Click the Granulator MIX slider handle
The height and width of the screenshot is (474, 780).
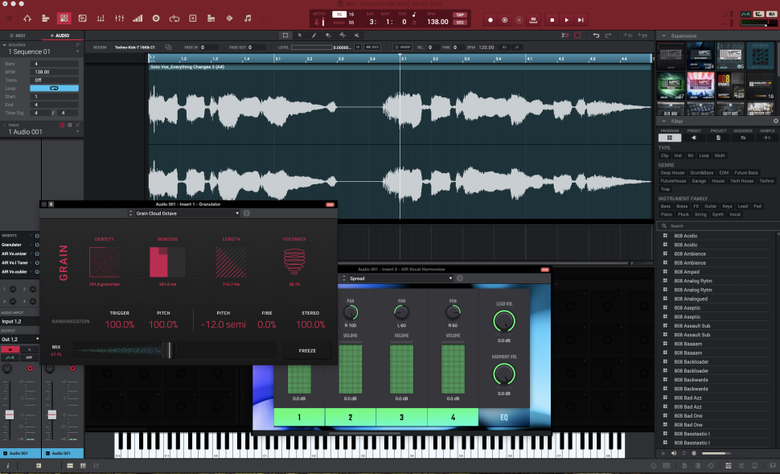coord(167,350)
